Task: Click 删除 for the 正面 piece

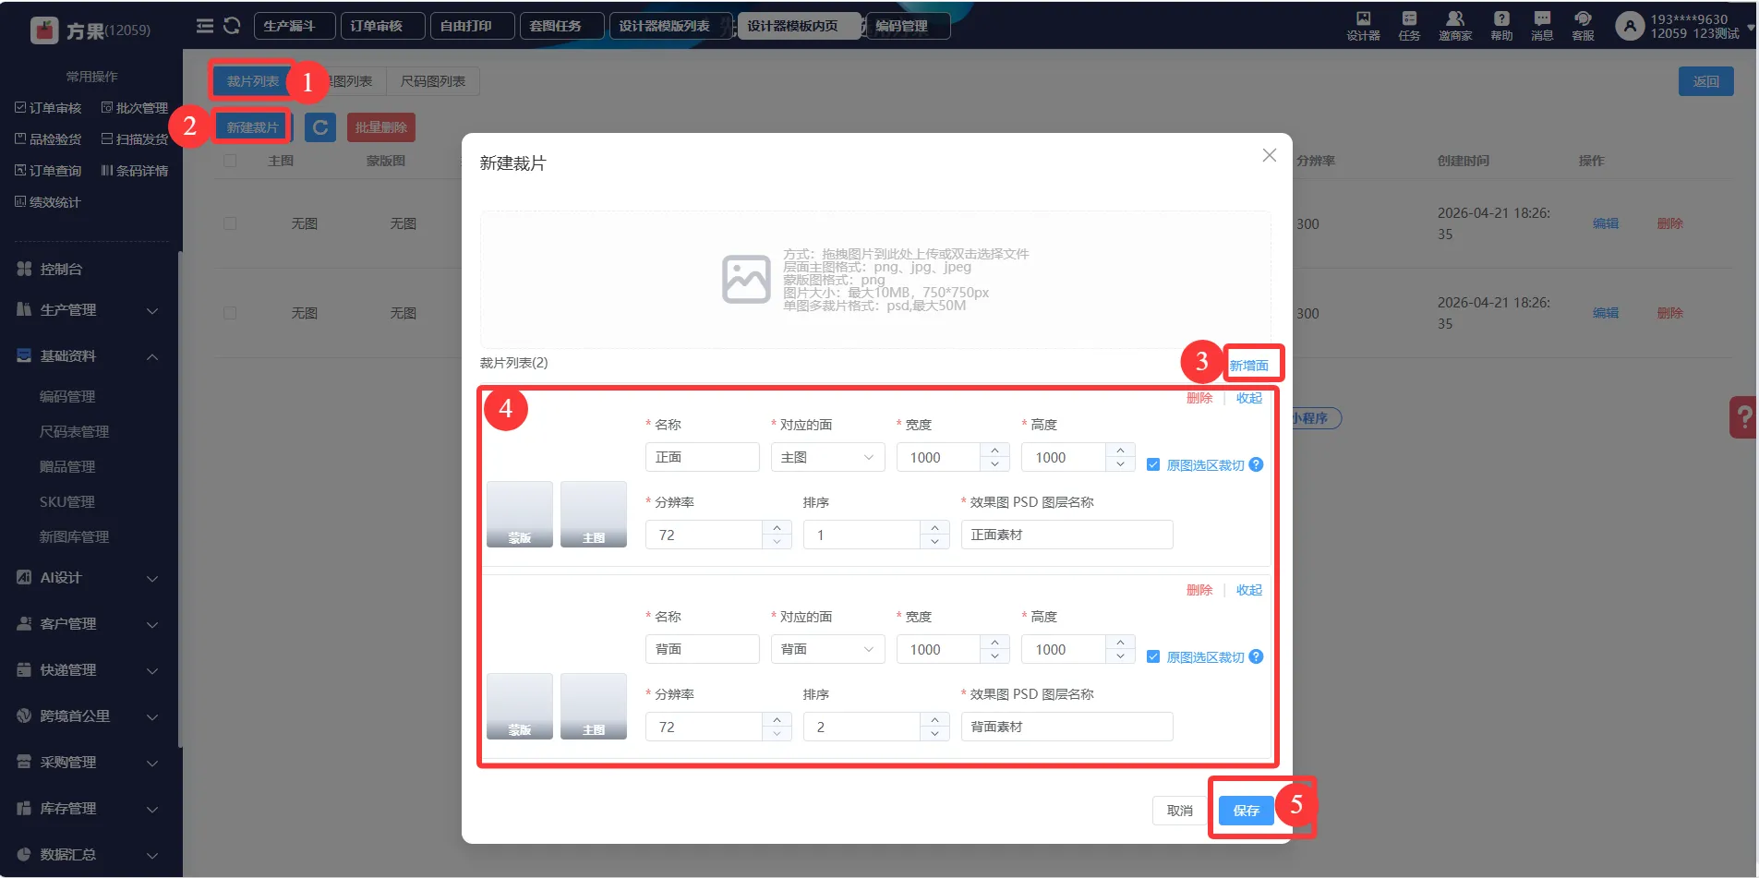Action: [x=1199, y=398]
